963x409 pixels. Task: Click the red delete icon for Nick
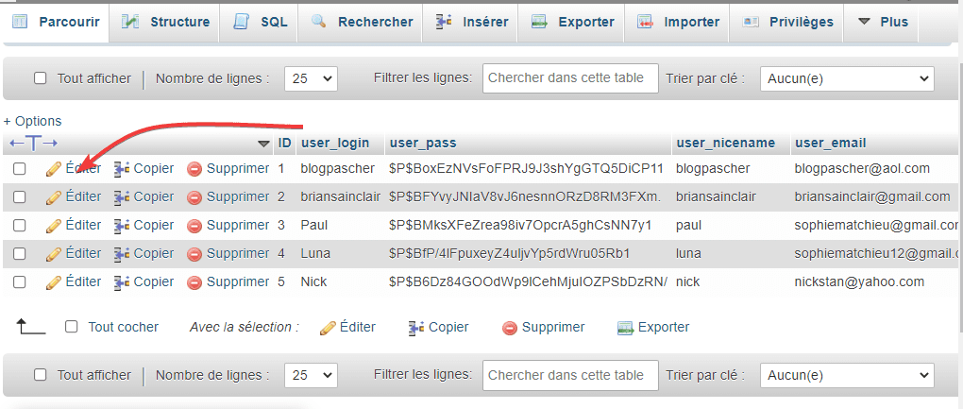click(194, 281)
